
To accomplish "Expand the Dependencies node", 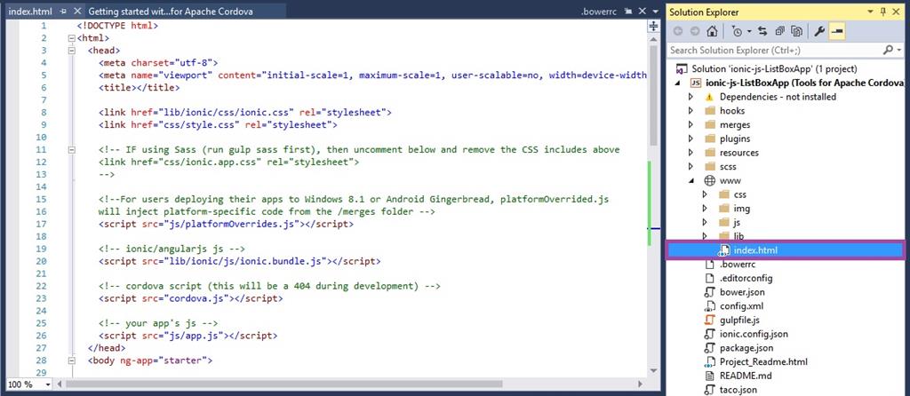I will click(690, 97).
